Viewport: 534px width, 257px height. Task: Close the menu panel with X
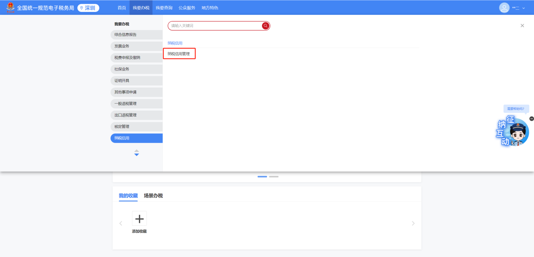(x=522, y=26)
